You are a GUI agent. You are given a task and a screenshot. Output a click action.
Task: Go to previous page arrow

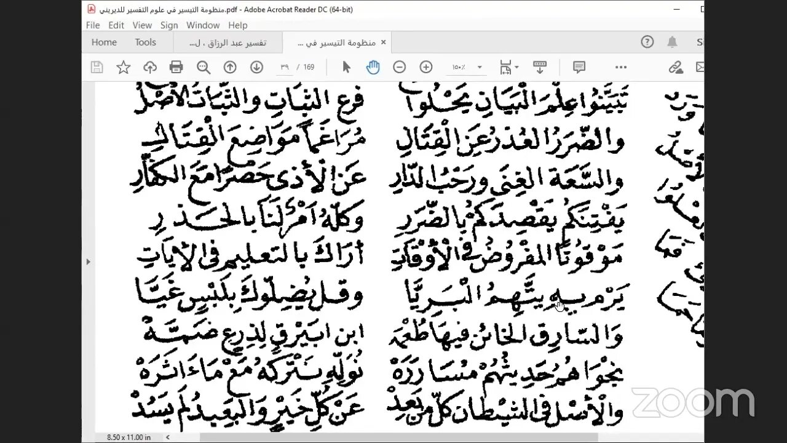point(230,67)
